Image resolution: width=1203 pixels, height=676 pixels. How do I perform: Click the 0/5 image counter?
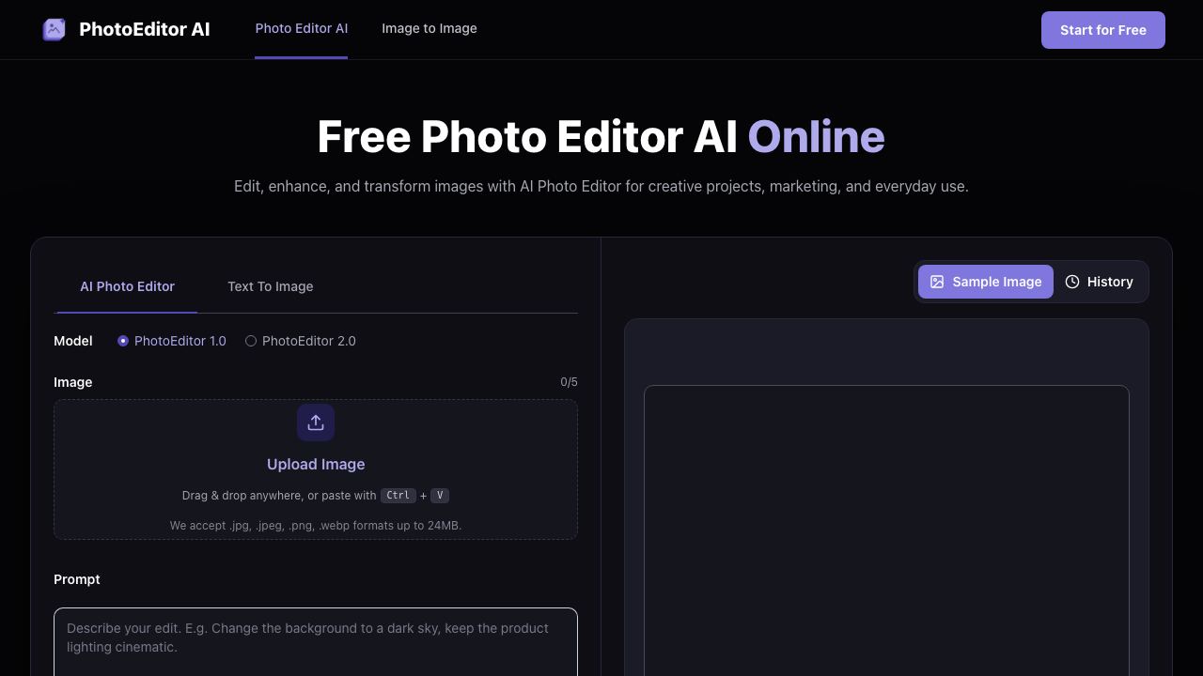[570, 382]
